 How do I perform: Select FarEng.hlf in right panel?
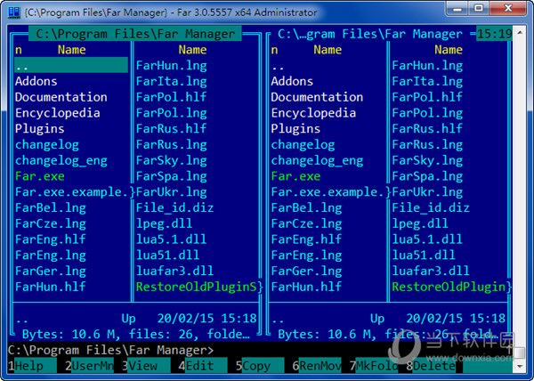click(x=306, y=239)
